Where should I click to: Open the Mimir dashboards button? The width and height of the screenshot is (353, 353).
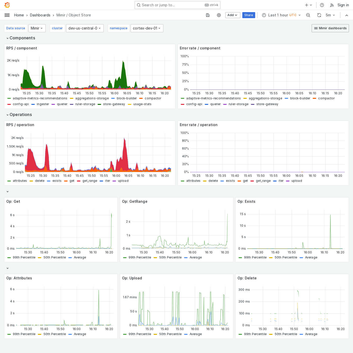tap(330, 28)
